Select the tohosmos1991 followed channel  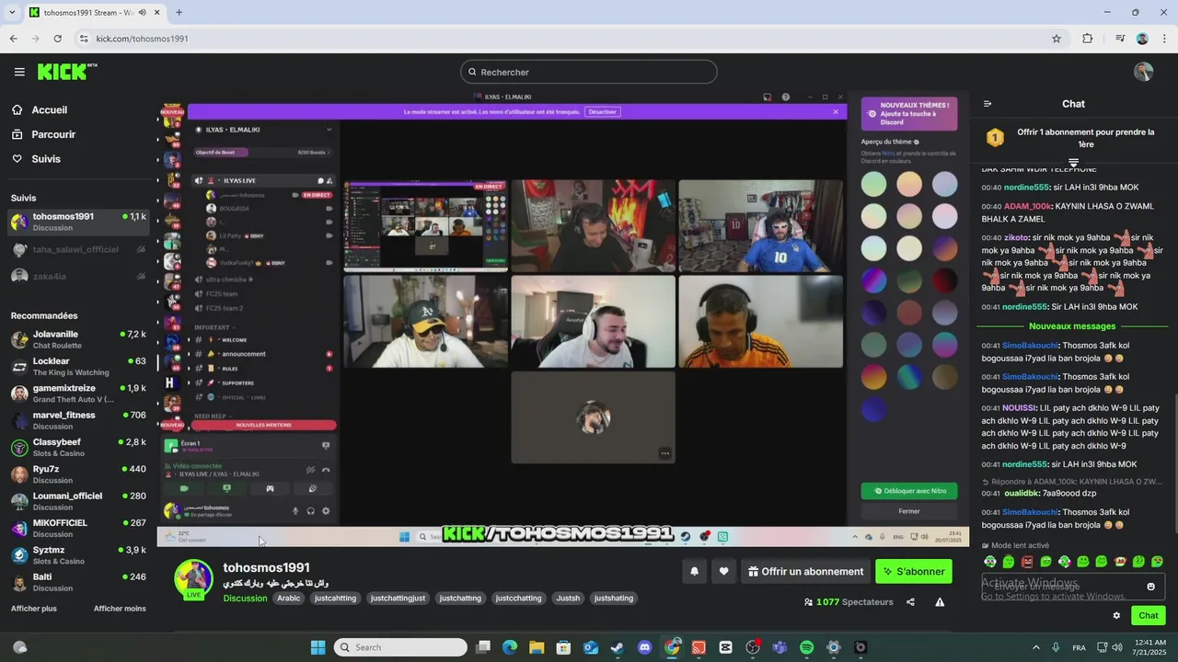point(78,222)
